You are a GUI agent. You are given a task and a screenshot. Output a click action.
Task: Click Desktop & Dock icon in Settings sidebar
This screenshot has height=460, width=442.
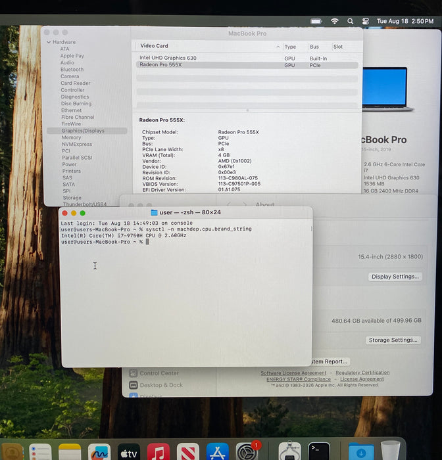pos(134,385)
